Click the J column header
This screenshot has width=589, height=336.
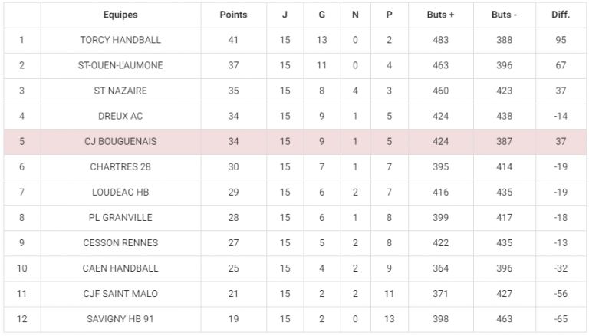tap(285, 15)
